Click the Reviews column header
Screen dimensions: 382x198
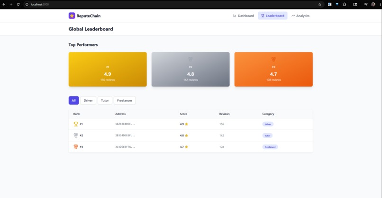(224, 114)
